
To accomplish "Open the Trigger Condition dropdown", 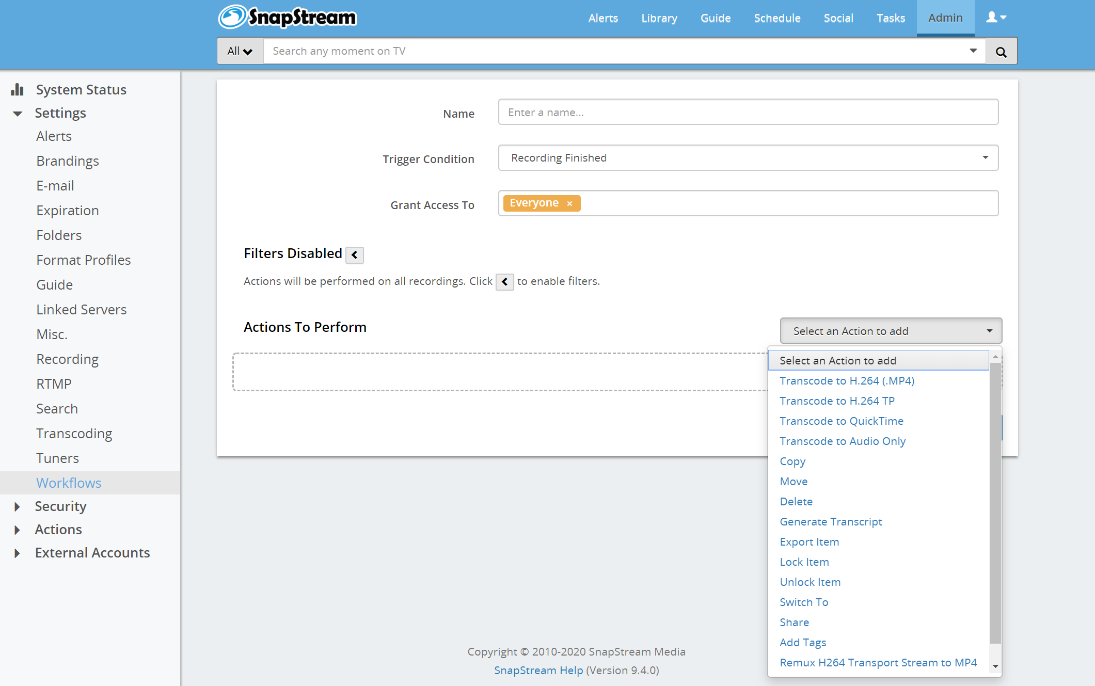I will click(x=748, y=158).
